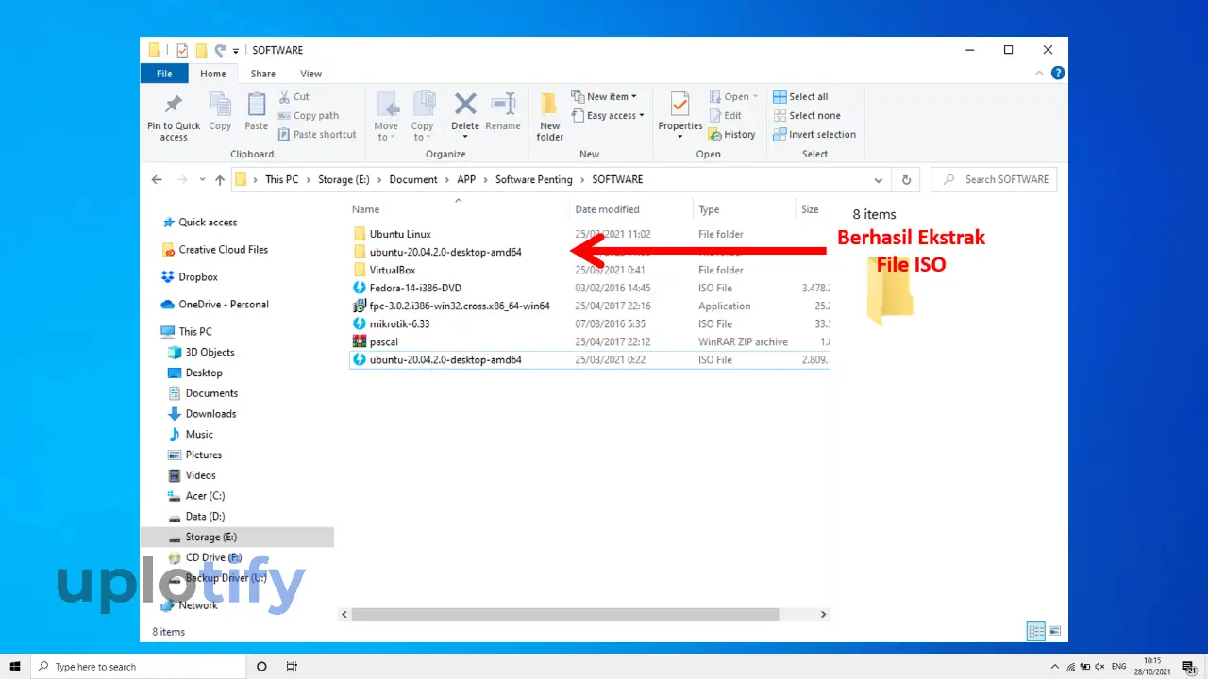
Task: Click the Forward navigation arrow
Action: (x=181, y=179)
